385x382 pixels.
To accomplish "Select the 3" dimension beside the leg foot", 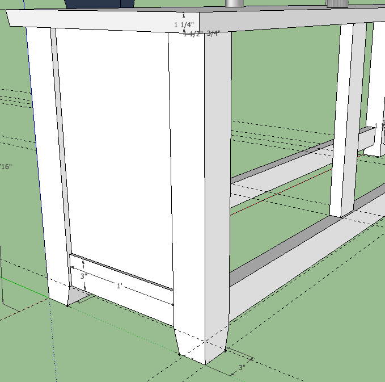I will pos(242,367).
